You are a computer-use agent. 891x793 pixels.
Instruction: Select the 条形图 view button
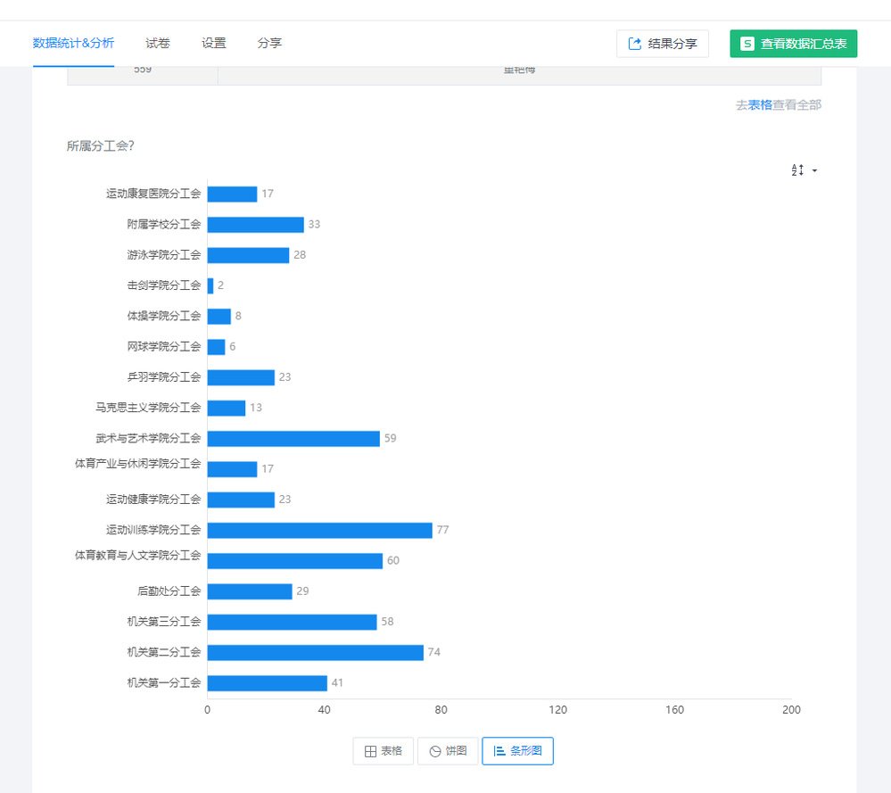517,751
